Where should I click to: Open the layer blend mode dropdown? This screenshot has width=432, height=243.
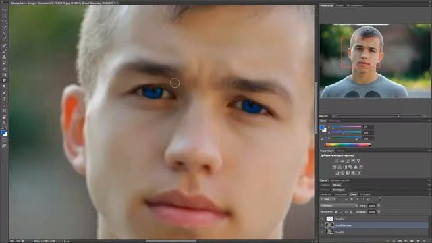pyautogui.click(x=339, y=205)
